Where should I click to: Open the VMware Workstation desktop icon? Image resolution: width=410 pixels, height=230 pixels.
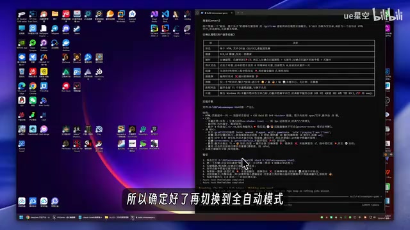(121, 16)
